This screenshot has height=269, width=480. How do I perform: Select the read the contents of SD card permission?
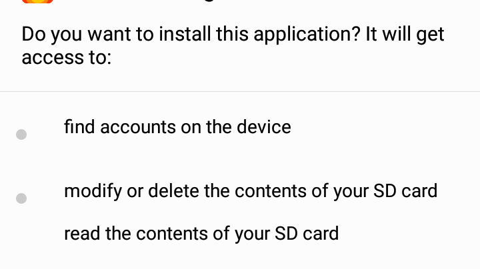(x=201, y=234)
